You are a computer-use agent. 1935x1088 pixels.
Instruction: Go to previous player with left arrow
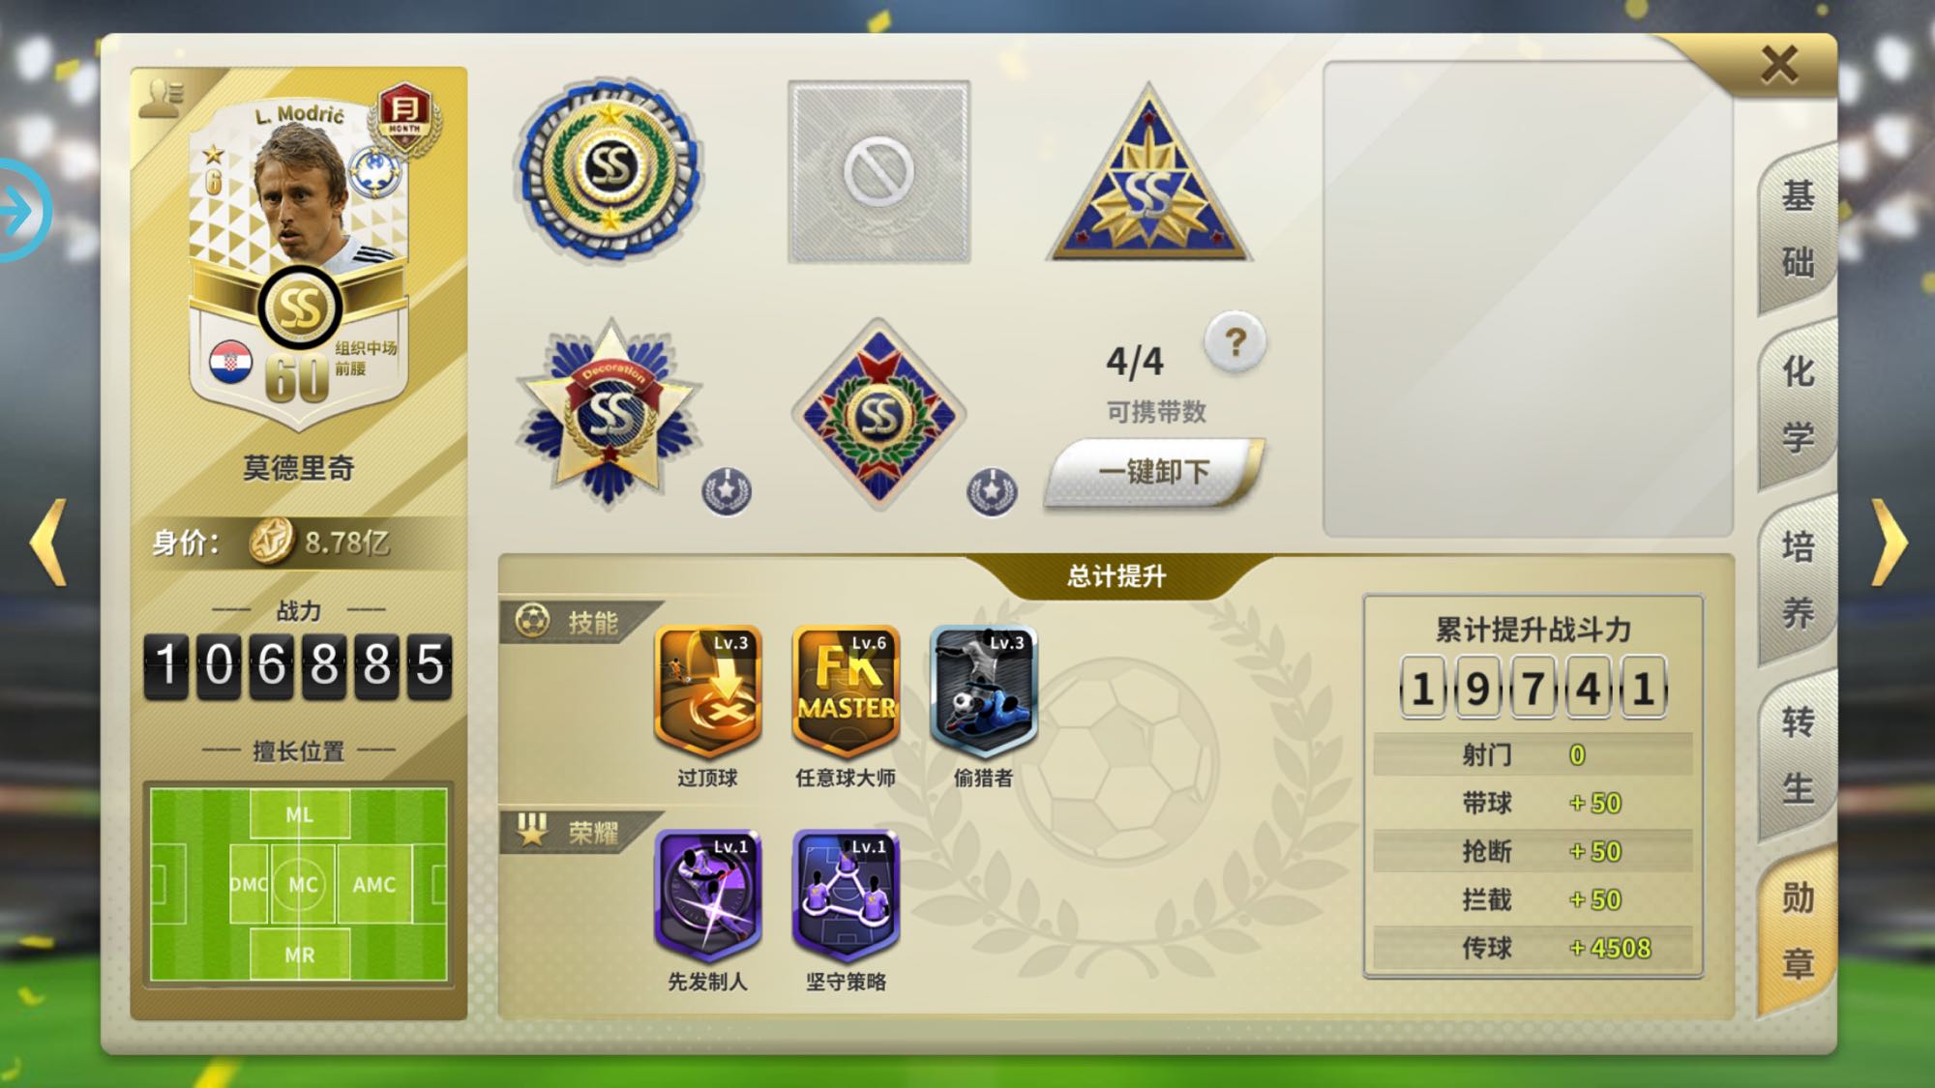[48, 543]
